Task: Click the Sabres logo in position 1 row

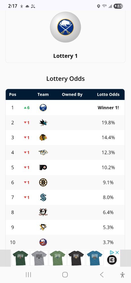Action: coord(43,108)
